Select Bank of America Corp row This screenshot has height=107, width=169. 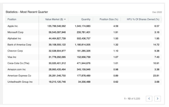point(19,44)
